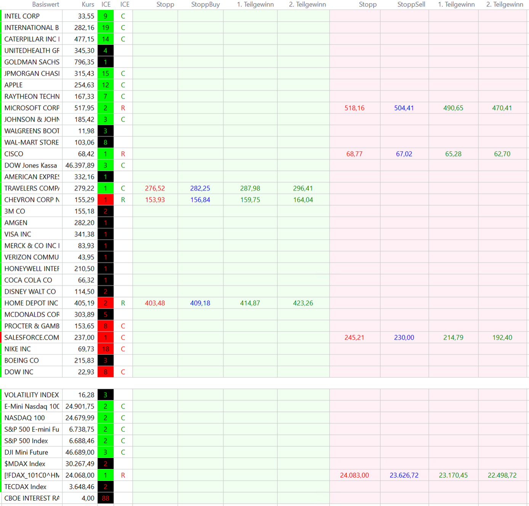529x506 pixels.
Task: Click the Kurs column header
Action: [x=88, y=5]
